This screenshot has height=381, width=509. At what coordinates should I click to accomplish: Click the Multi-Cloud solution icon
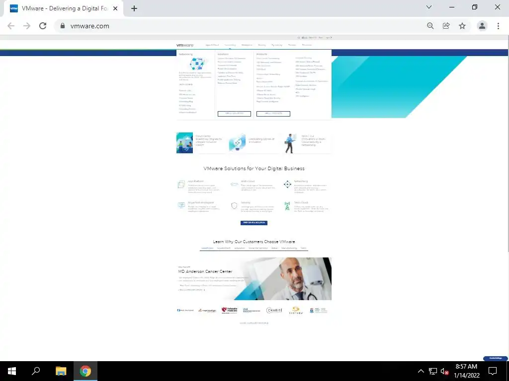click(x=235, y=184)
